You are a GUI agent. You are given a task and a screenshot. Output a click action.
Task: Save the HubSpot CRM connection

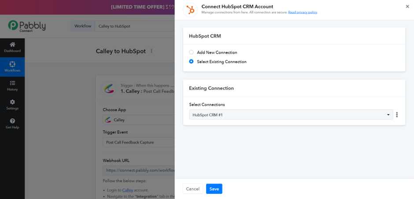coord(214,189)
